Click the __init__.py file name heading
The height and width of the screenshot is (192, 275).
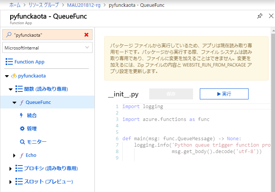point(123,94)
